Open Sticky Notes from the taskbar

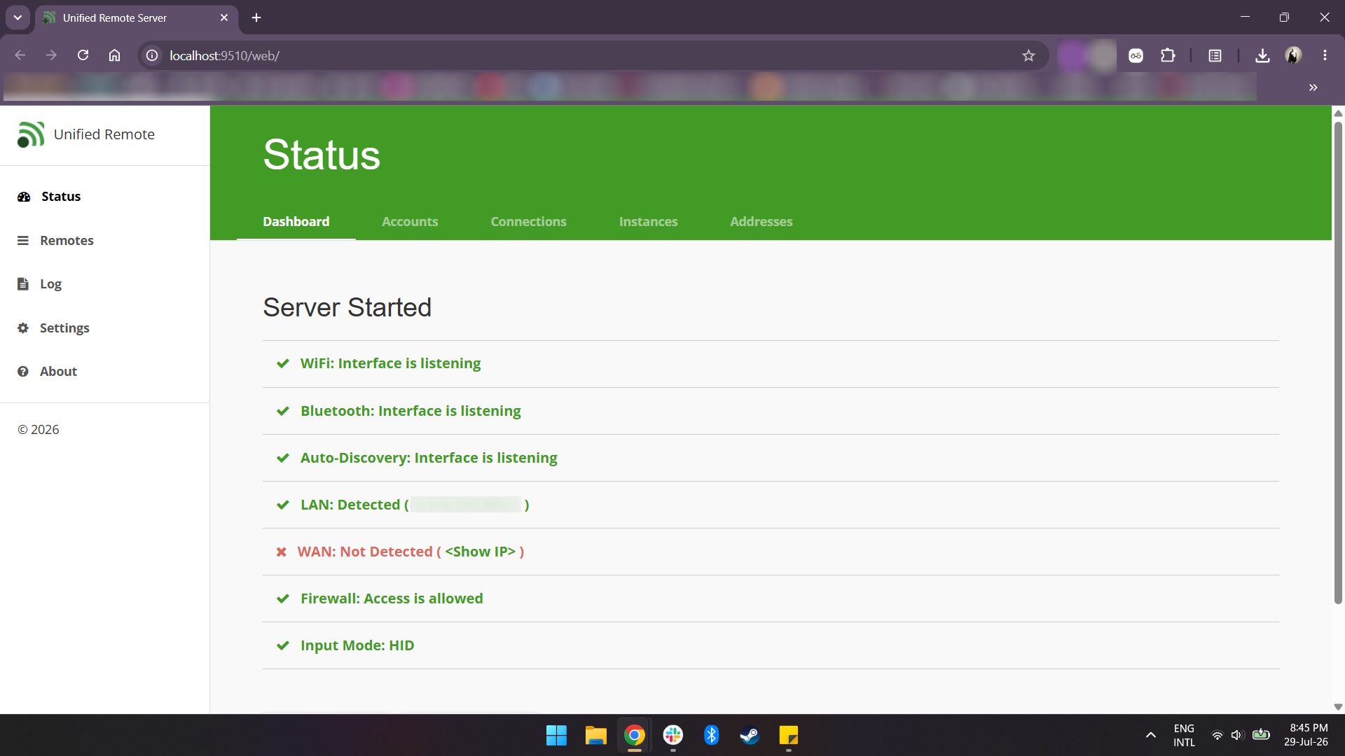tap(789, 736)
